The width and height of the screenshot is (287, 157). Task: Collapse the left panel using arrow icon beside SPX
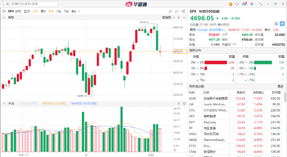coord(4,11)
